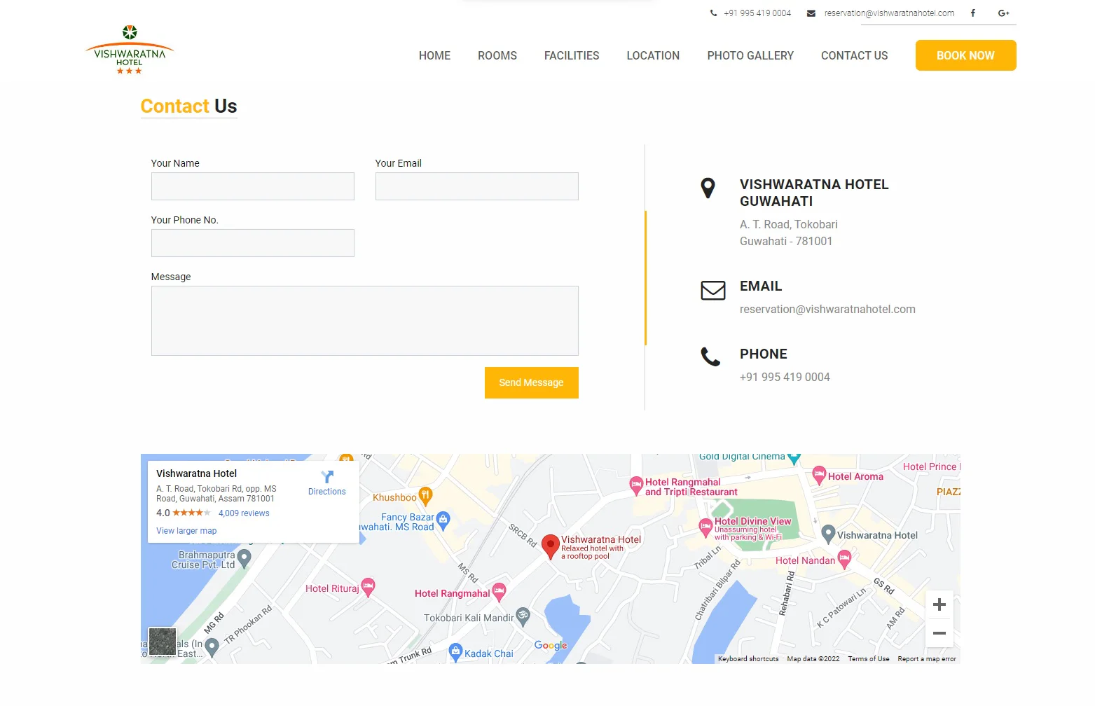This screenshot has width=1095, height=706.
Task: Zoom in the map with plus button
Action: pyautogui.click(x=939, y=604)
